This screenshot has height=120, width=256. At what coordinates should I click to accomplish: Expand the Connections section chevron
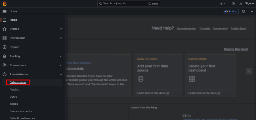click(x=61, y=65)
